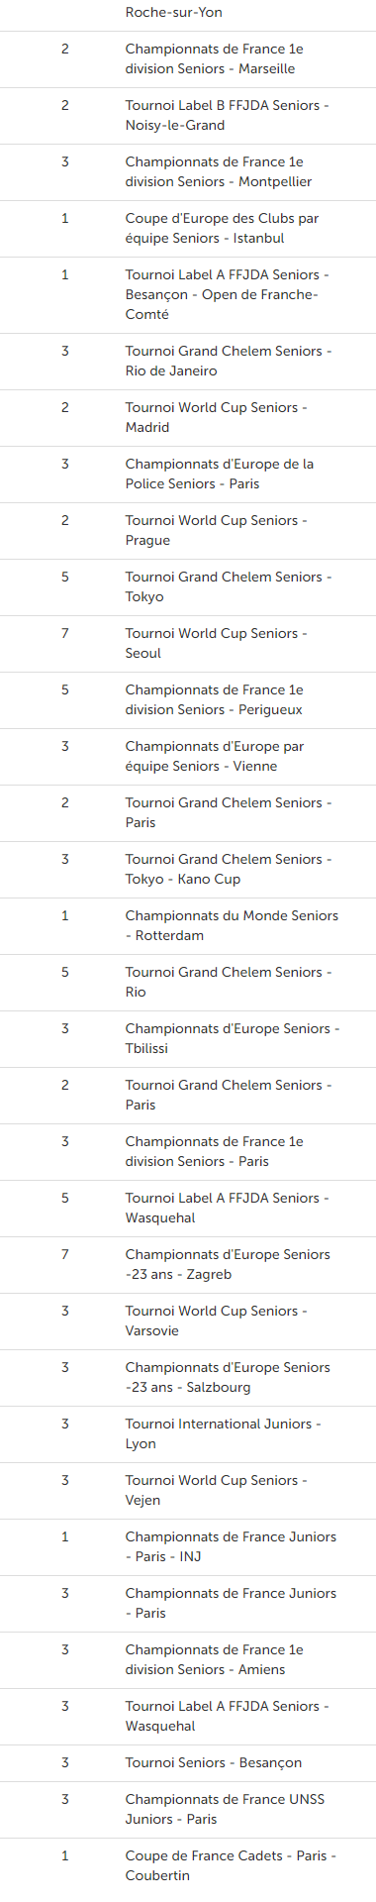Open Championnats d'Europe par équipe Vienne
Viewport: 376px width, 1902px height.
tap(188, 757)
